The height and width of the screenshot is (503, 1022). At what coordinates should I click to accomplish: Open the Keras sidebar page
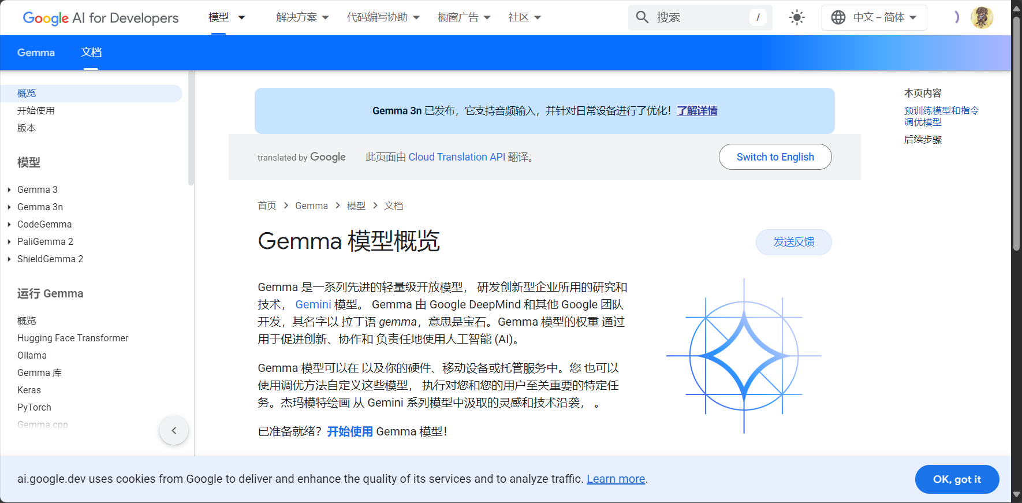(29, 390)
